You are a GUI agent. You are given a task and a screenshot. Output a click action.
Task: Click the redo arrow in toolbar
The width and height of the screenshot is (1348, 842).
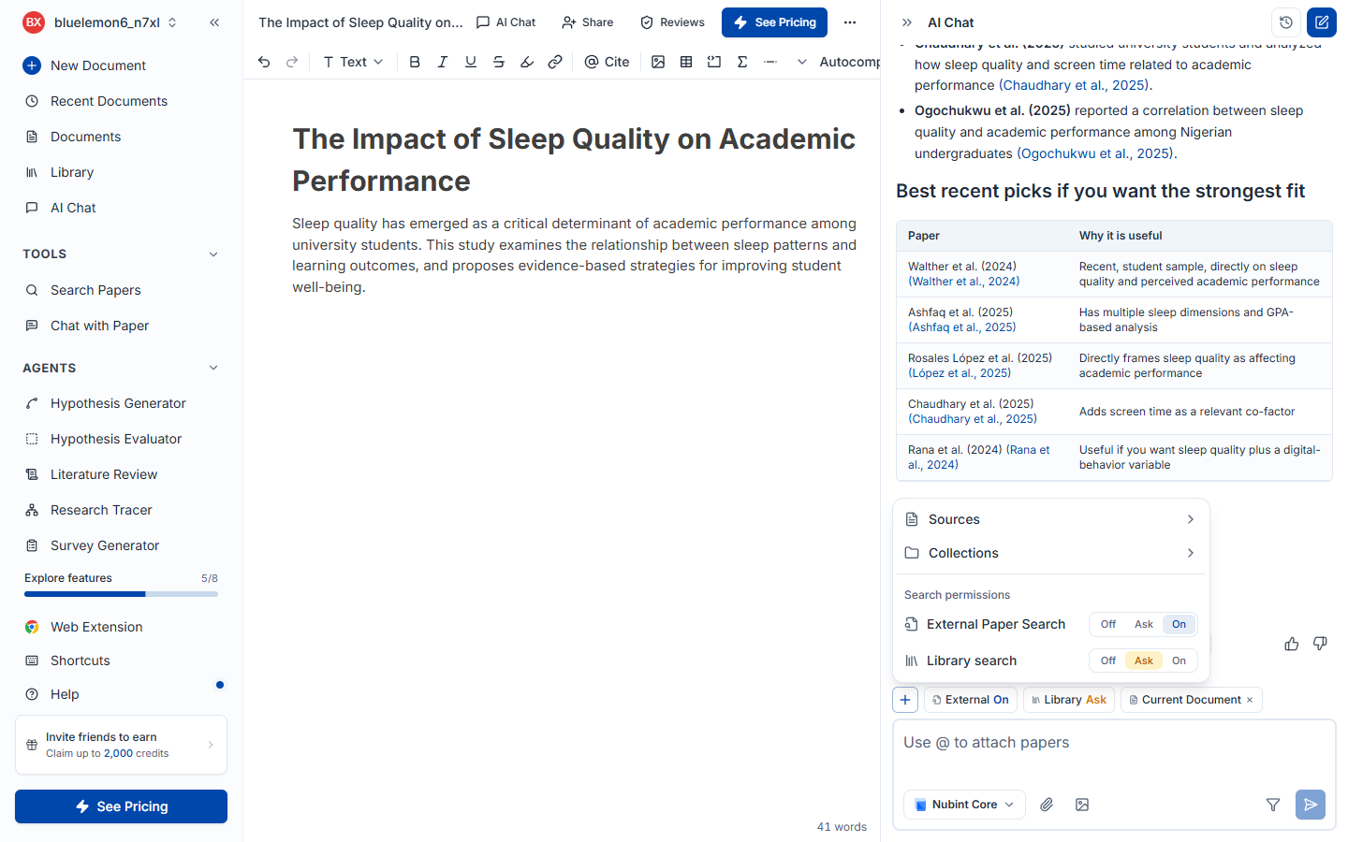click(x=292, y=62)
